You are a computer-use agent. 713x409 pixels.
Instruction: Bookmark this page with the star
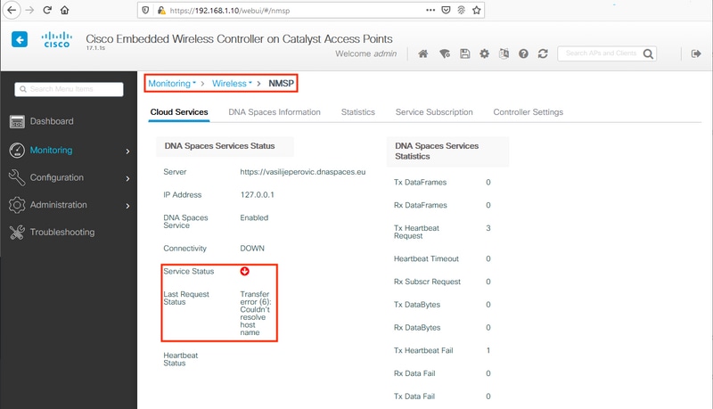(x=476, y=10)
